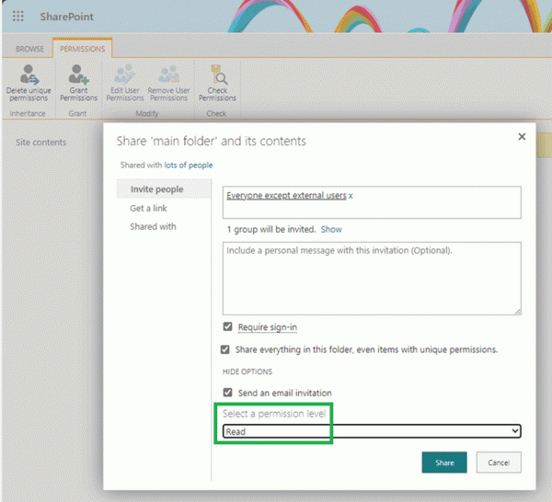The image size is (552, 502).
Task: Disable the Send an email invitation checkbox
Action: (228, 393)
